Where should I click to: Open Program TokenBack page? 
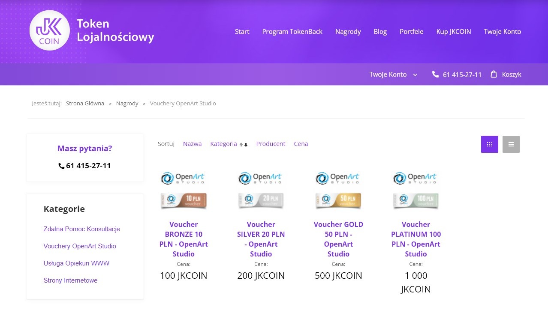[292, 31]
